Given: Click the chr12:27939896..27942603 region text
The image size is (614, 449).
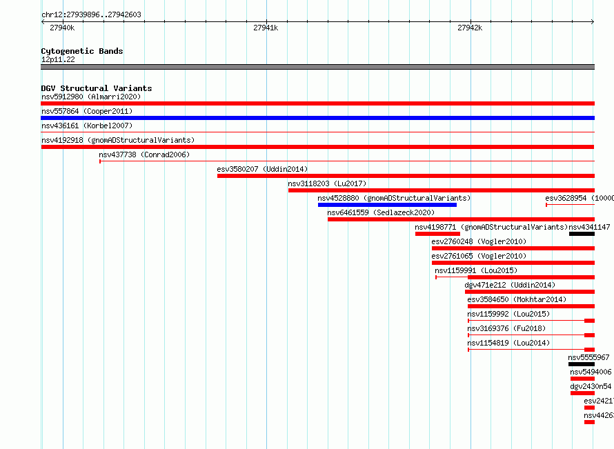Looking at the screenshot, I should click(91, 14).
